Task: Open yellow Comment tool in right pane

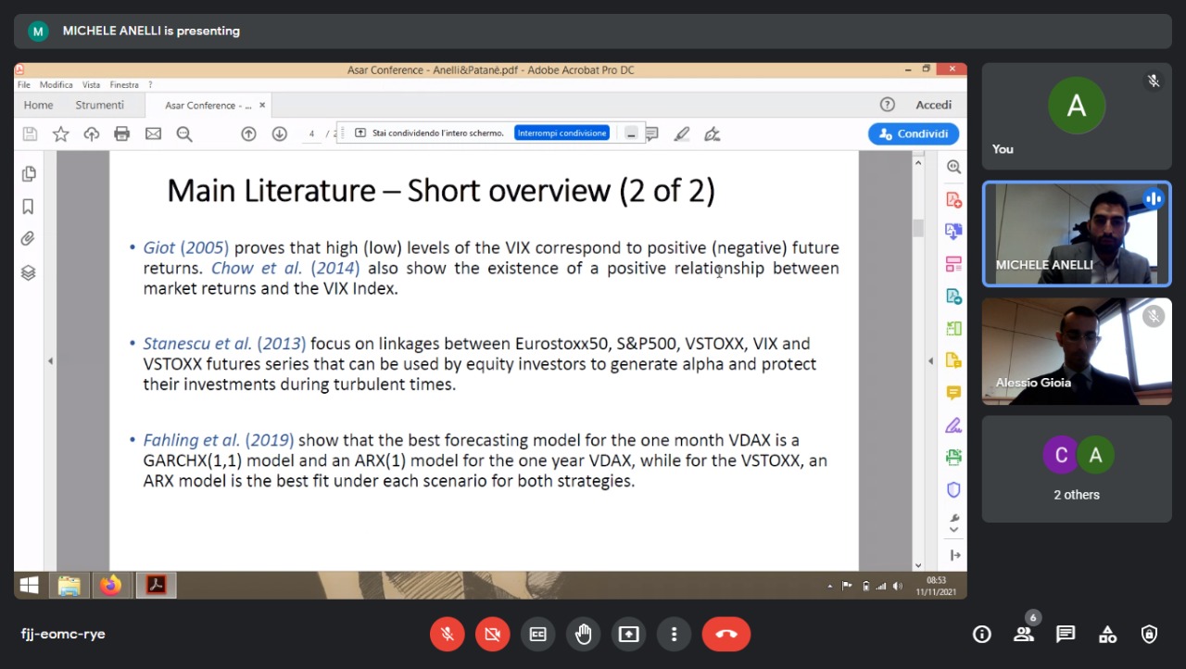Action: (x=953, y=393)
